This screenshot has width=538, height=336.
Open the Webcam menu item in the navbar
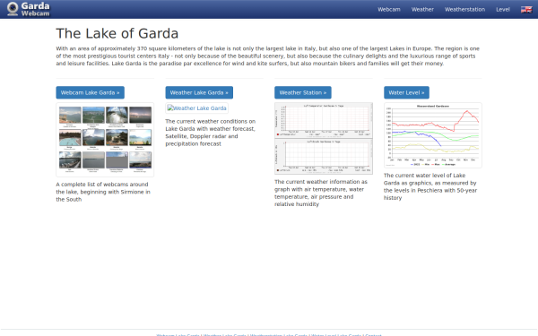389,10
